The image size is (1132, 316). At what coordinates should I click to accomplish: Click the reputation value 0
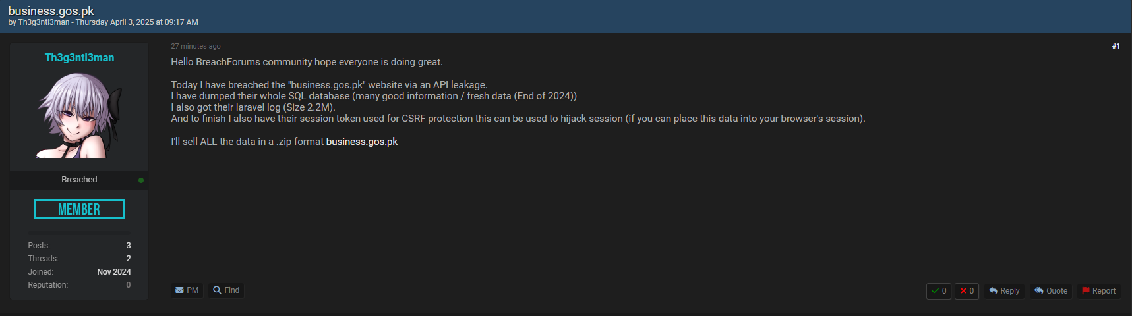pos(128,285)
